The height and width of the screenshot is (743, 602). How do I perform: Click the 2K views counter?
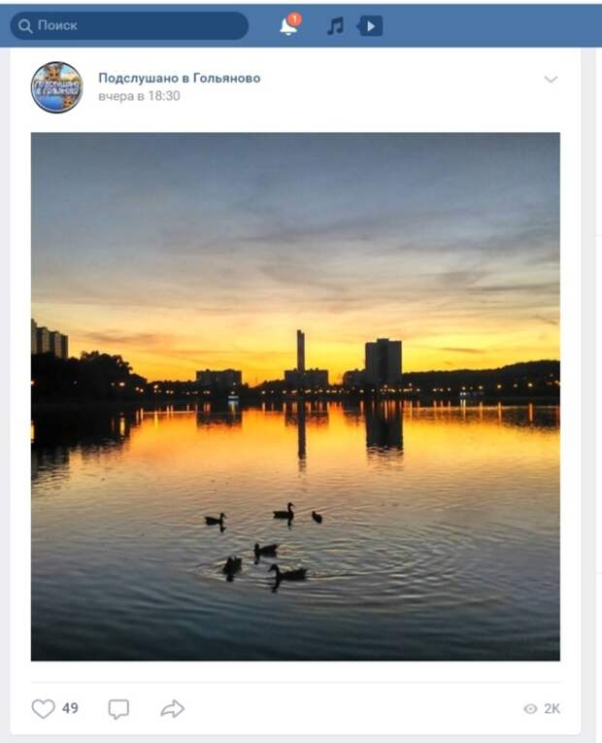[552, 708]
